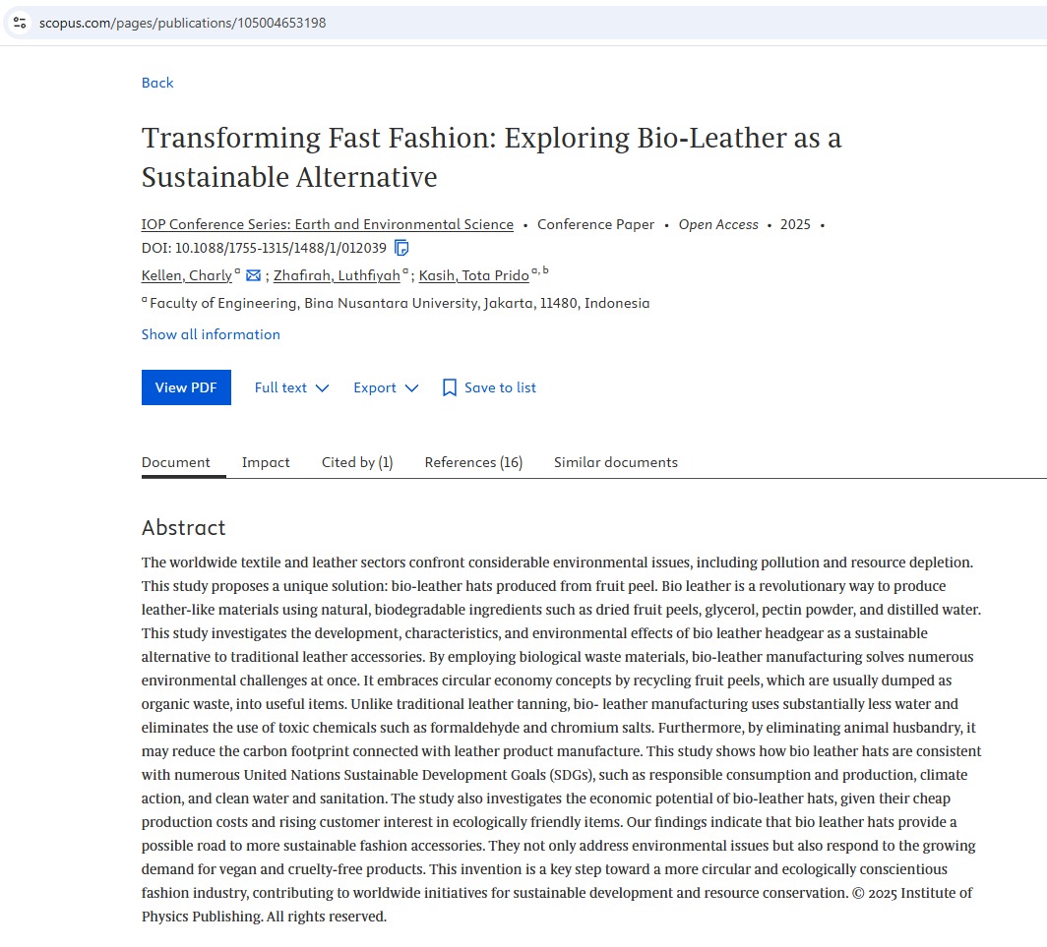This screenshot has width=1047, height=947.
Task: Click the bookmark icon for Save to list
Action: point(450,387)
